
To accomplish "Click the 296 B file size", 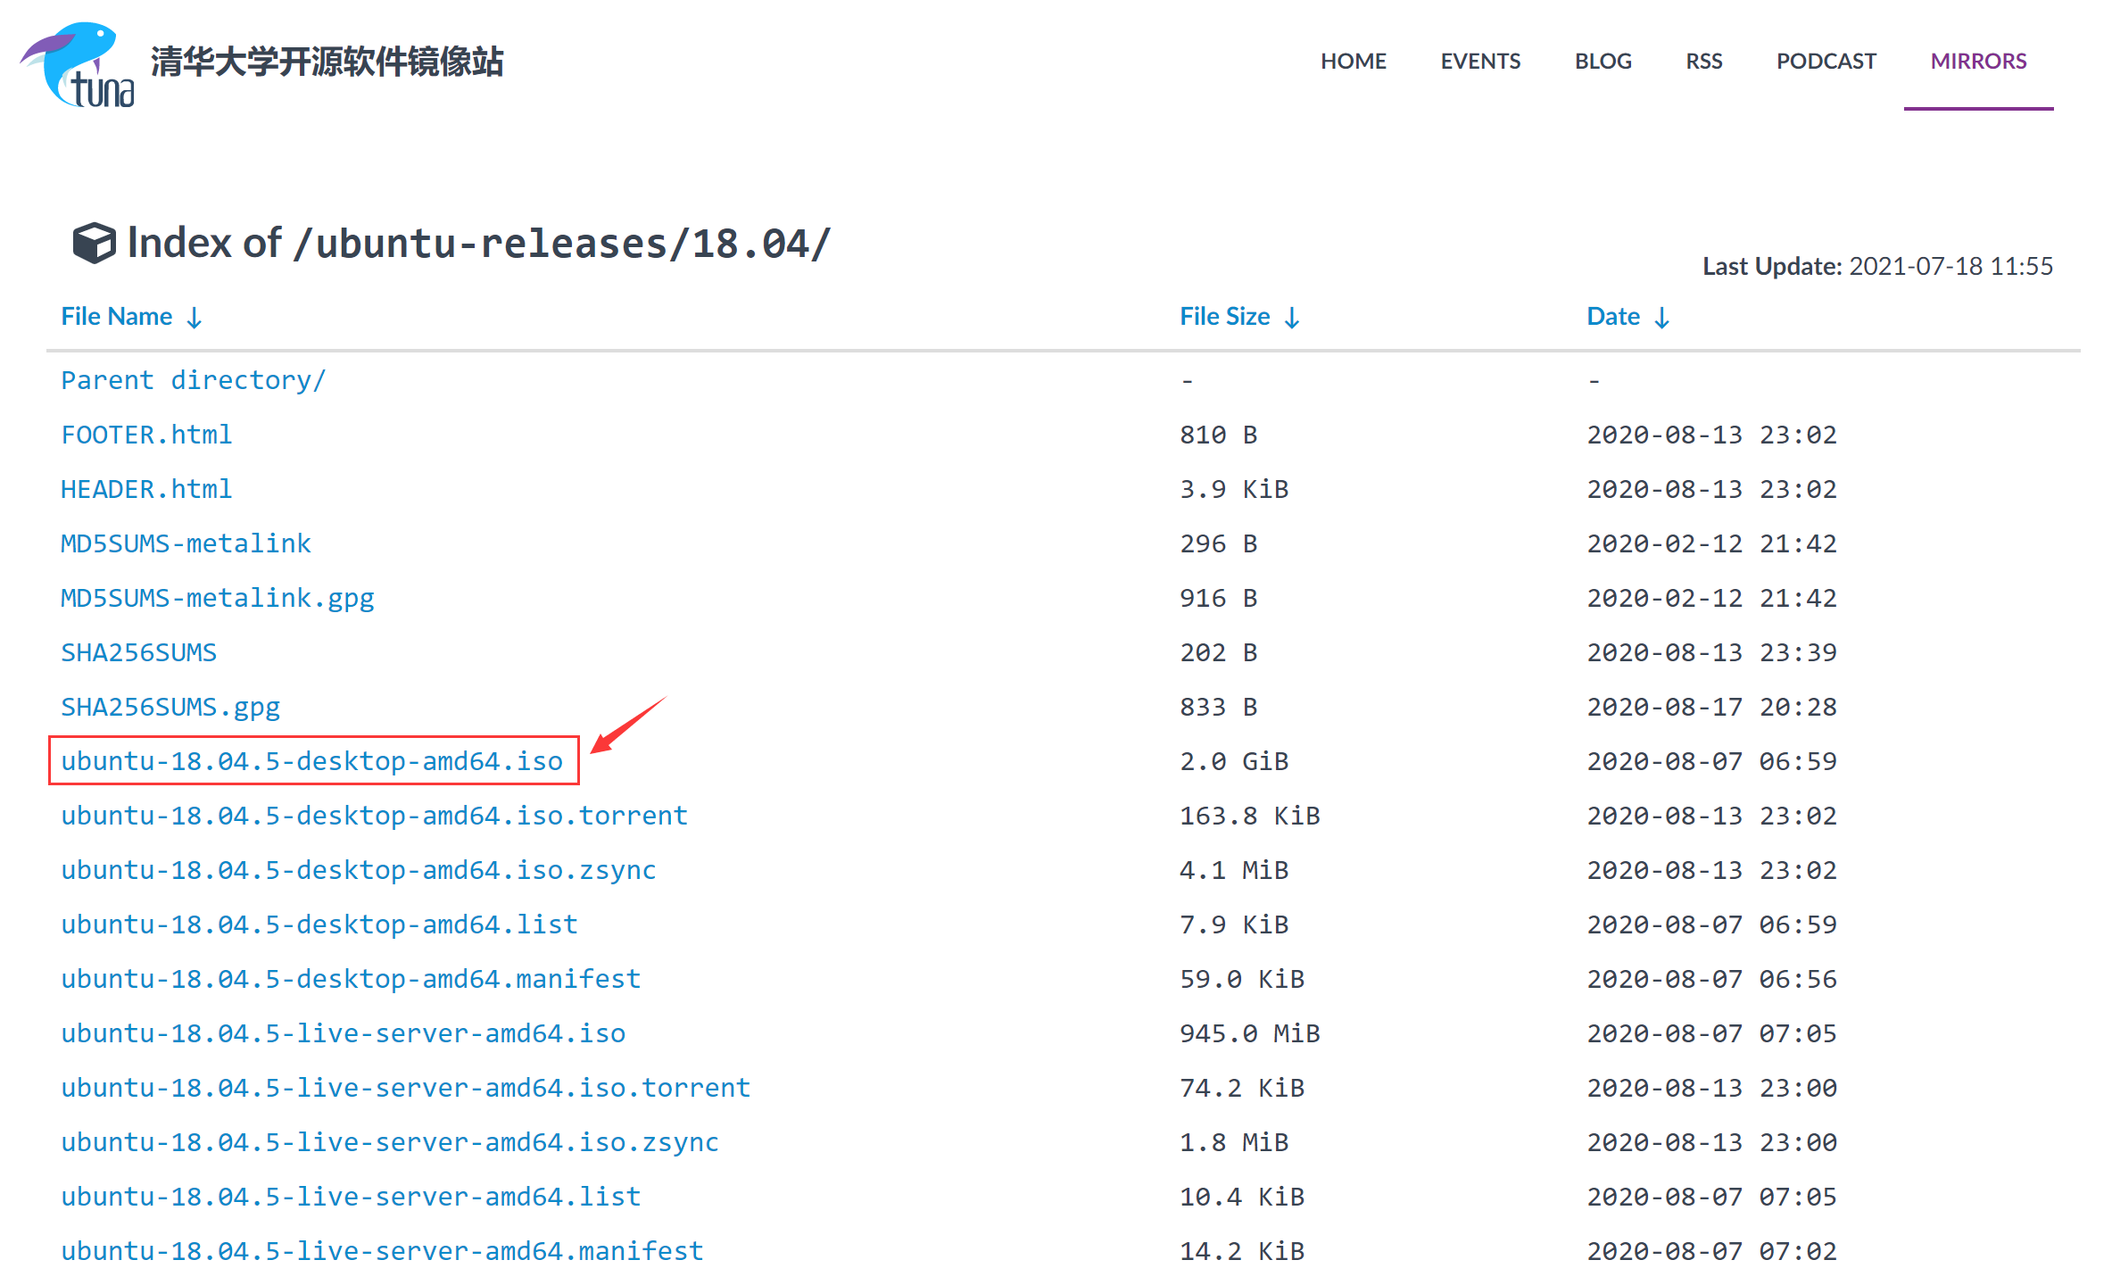I will [1219, 543].
